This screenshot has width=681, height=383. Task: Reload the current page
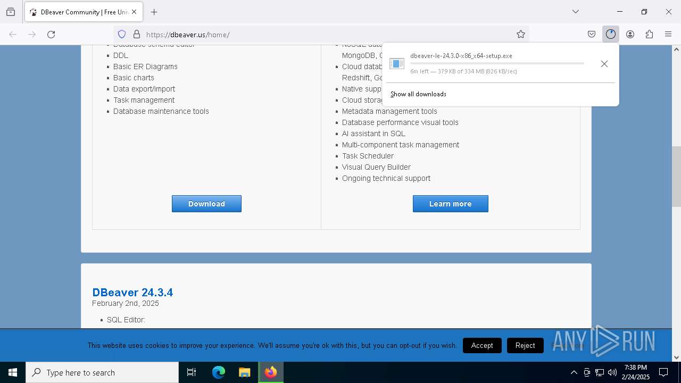(x=51, y=35)
